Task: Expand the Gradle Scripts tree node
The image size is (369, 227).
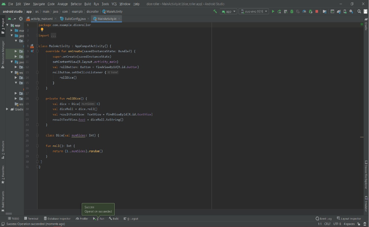Action: click(x=7, y=109)
